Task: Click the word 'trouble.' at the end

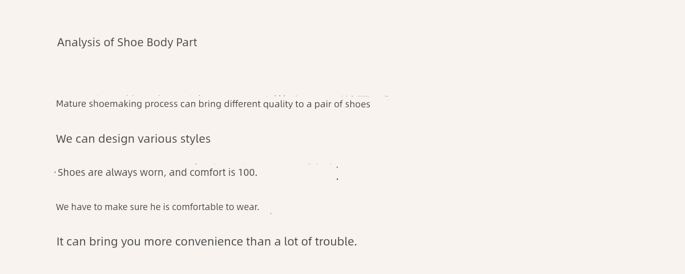Action: pyautogui.click(x=336, y=241)
